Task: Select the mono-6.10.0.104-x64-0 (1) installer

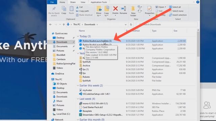Action: tap(95, 104)
